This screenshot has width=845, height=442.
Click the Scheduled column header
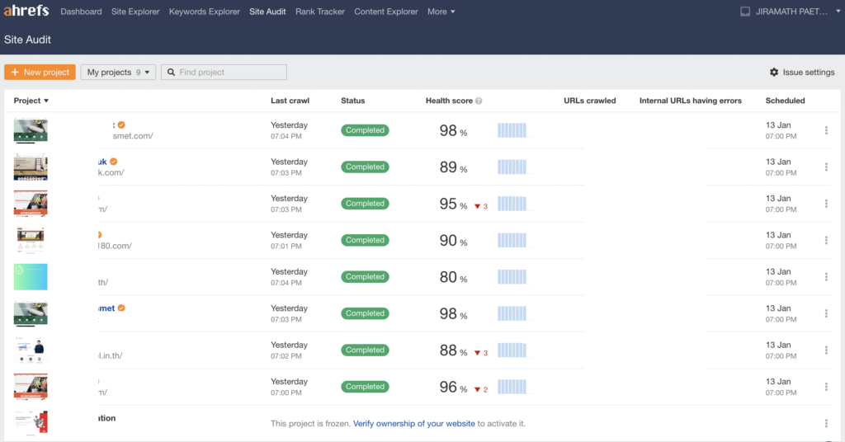786,101
